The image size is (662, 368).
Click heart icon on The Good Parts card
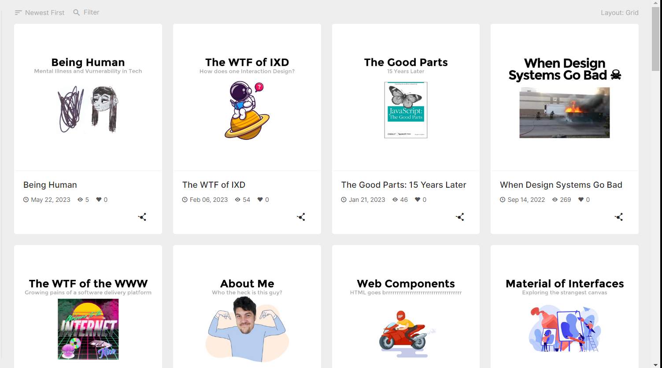(x=418, y=200)
